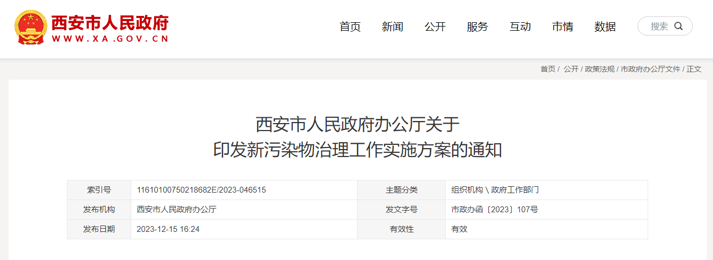
Task: Open the 服务 navigation menu item
Action: [478, 27]
